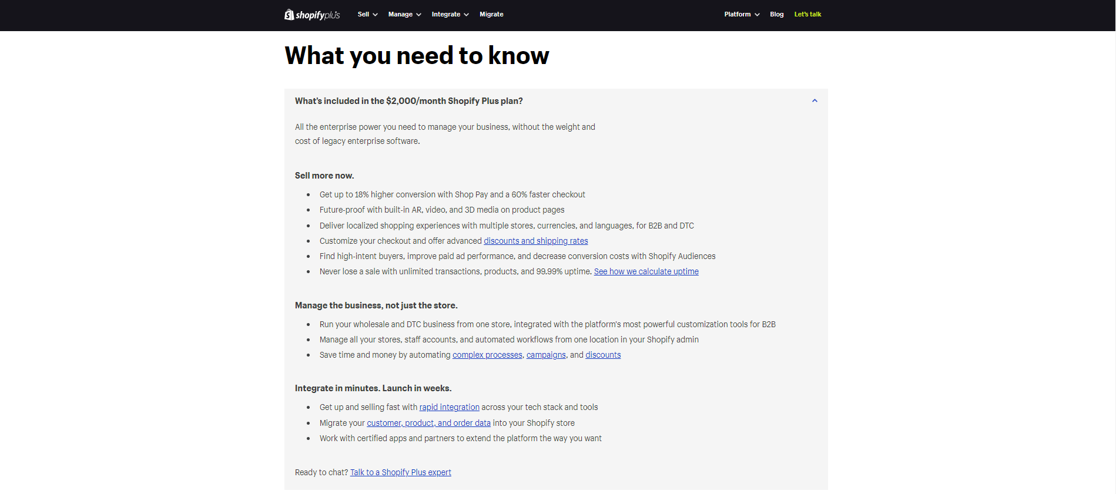Open the Sell dropdown menu

click(x=367, y=14)
